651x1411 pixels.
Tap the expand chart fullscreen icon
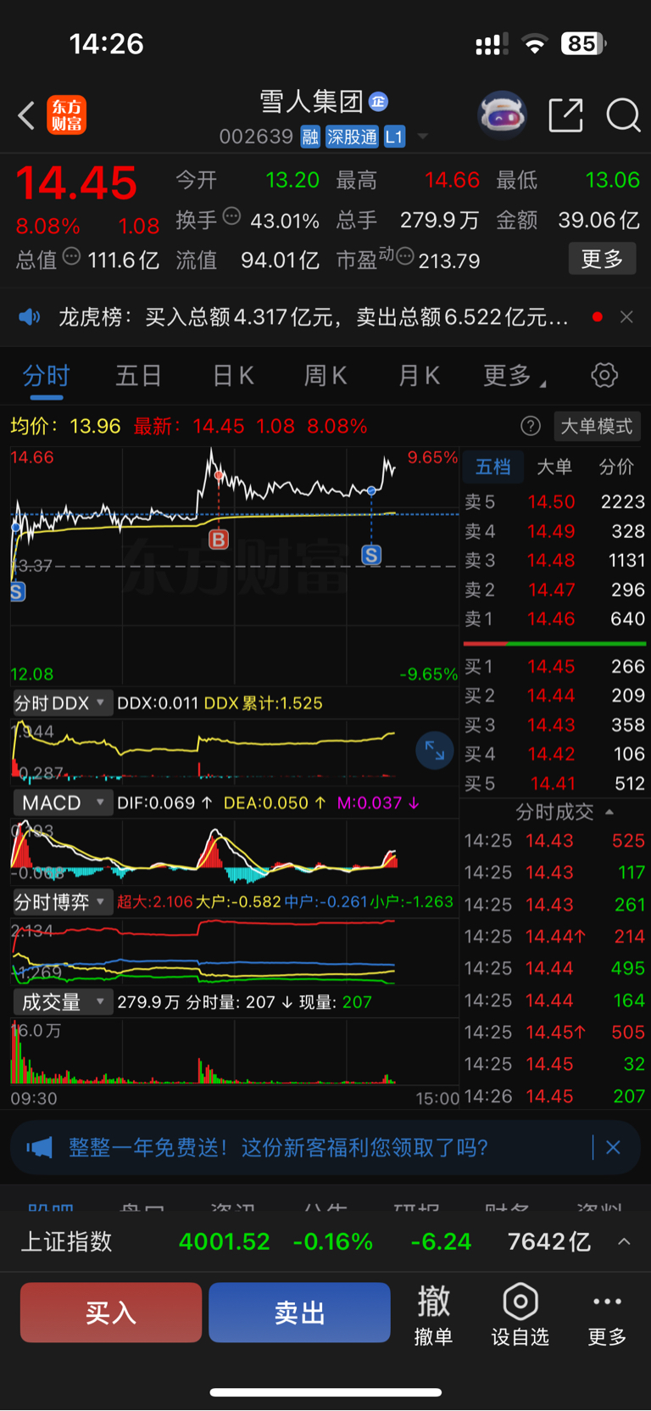click(435, 751)
